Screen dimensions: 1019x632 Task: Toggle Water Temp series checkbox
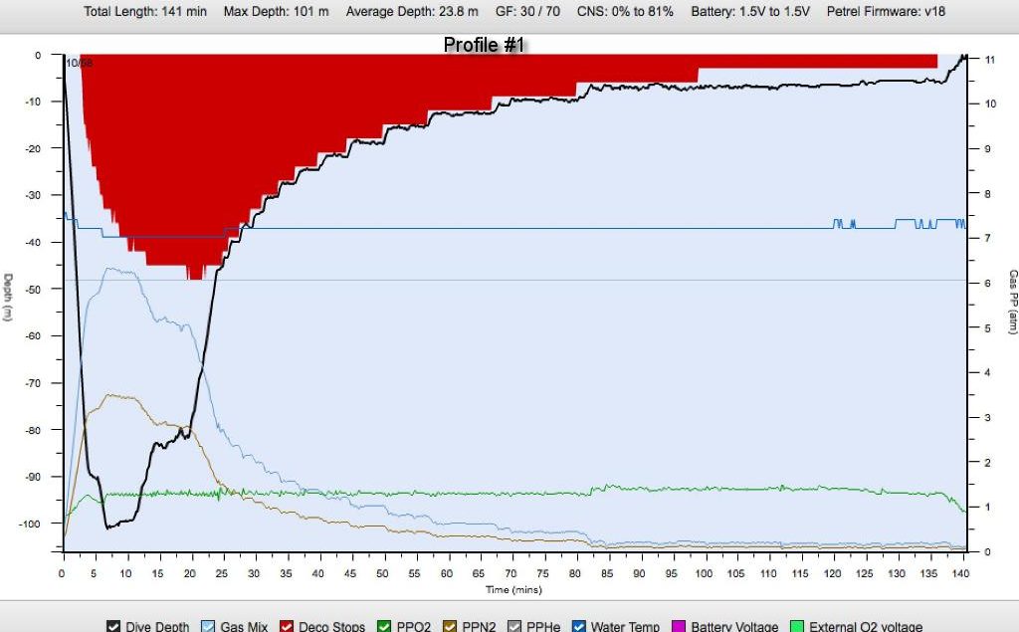coord(579,627)
